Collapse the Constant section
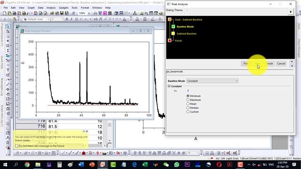301x169 pixels. coord(169,86)
